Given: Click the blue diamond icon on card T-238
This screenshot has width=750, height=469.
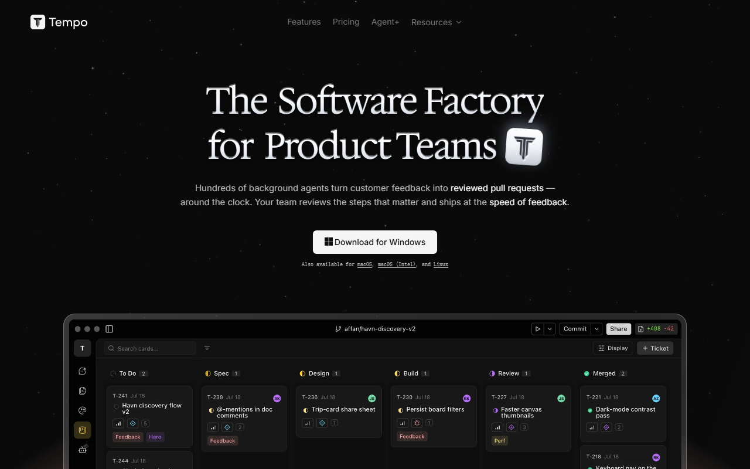Looking at the screenshot, I should (x=227, y=427).
